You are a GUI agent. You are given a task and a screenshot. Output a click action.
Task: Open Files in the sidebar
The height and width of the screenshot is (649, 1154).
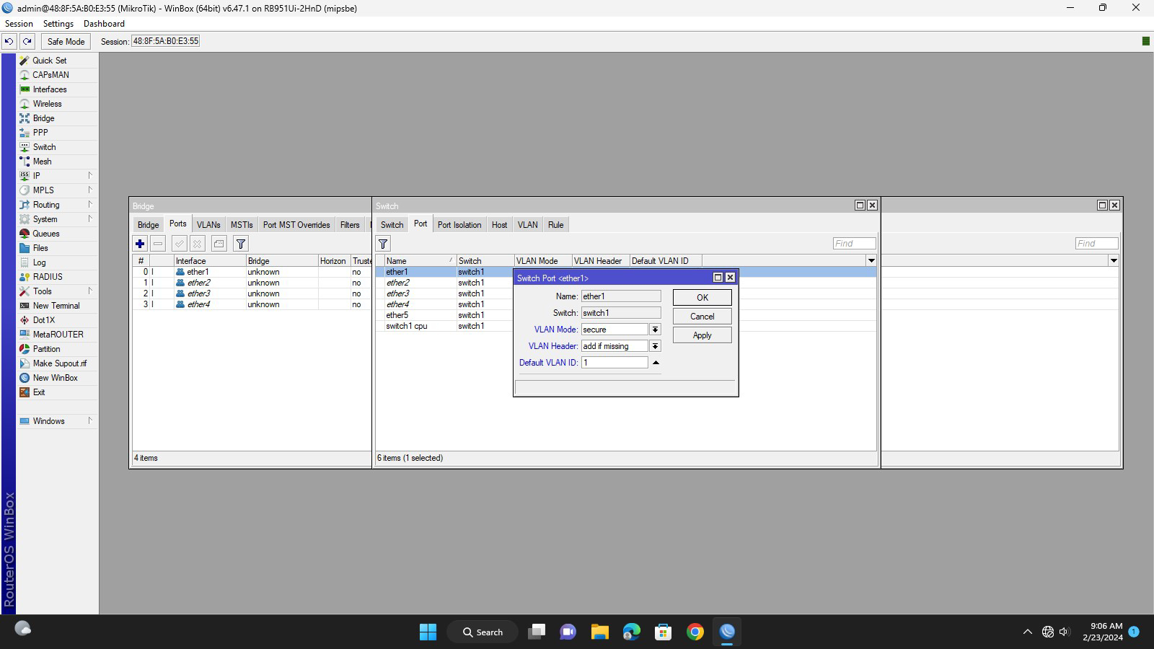click(40, 248)
